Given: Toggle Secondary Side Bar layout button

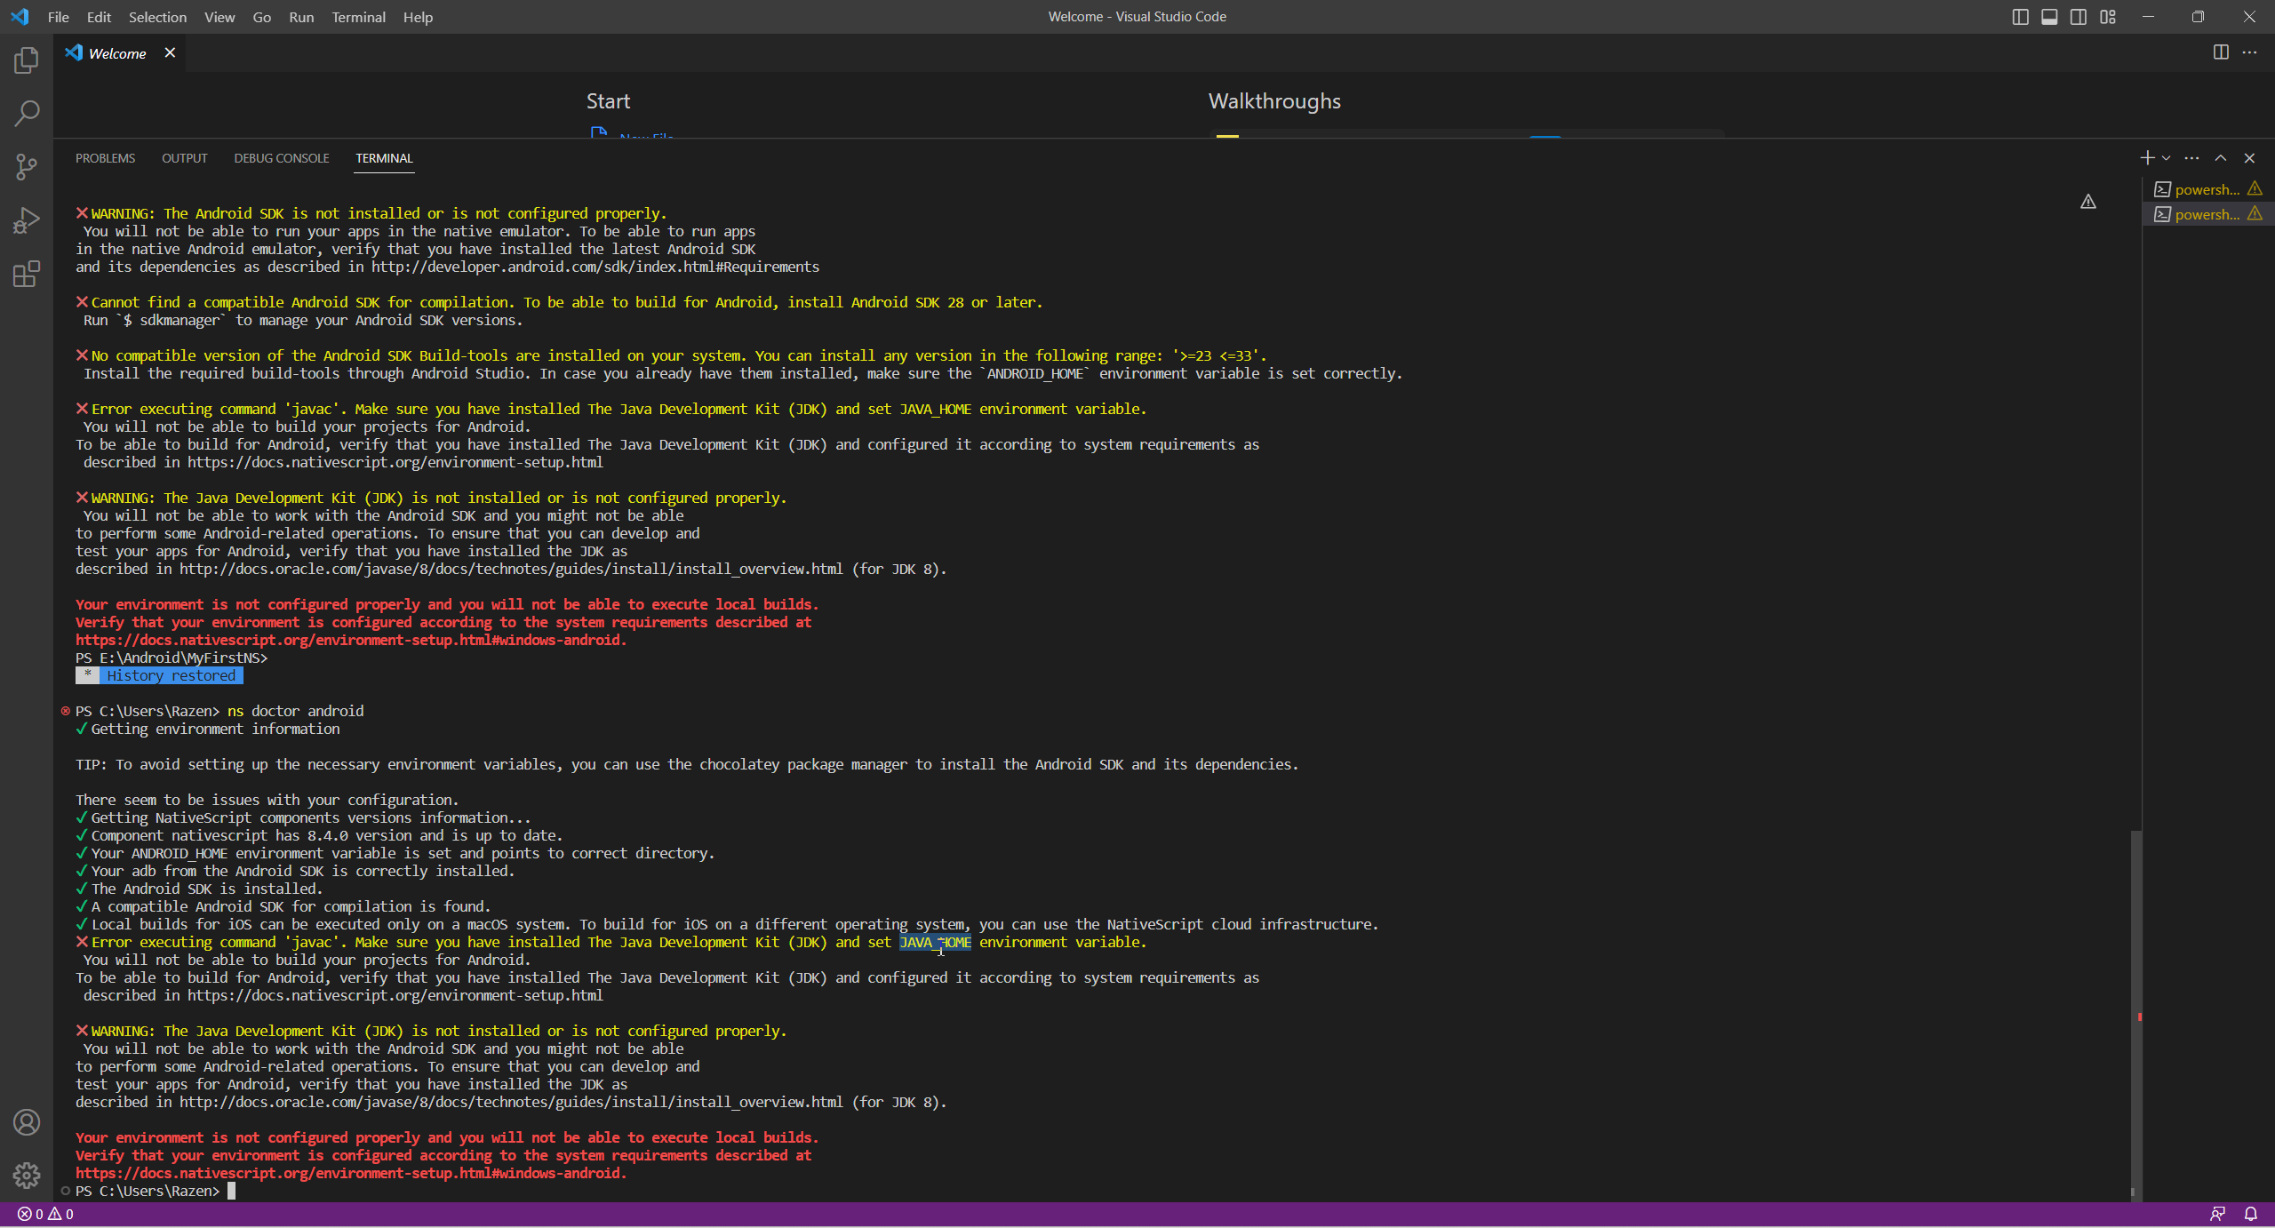Looking at the screenshot, I should [2079, 17].
